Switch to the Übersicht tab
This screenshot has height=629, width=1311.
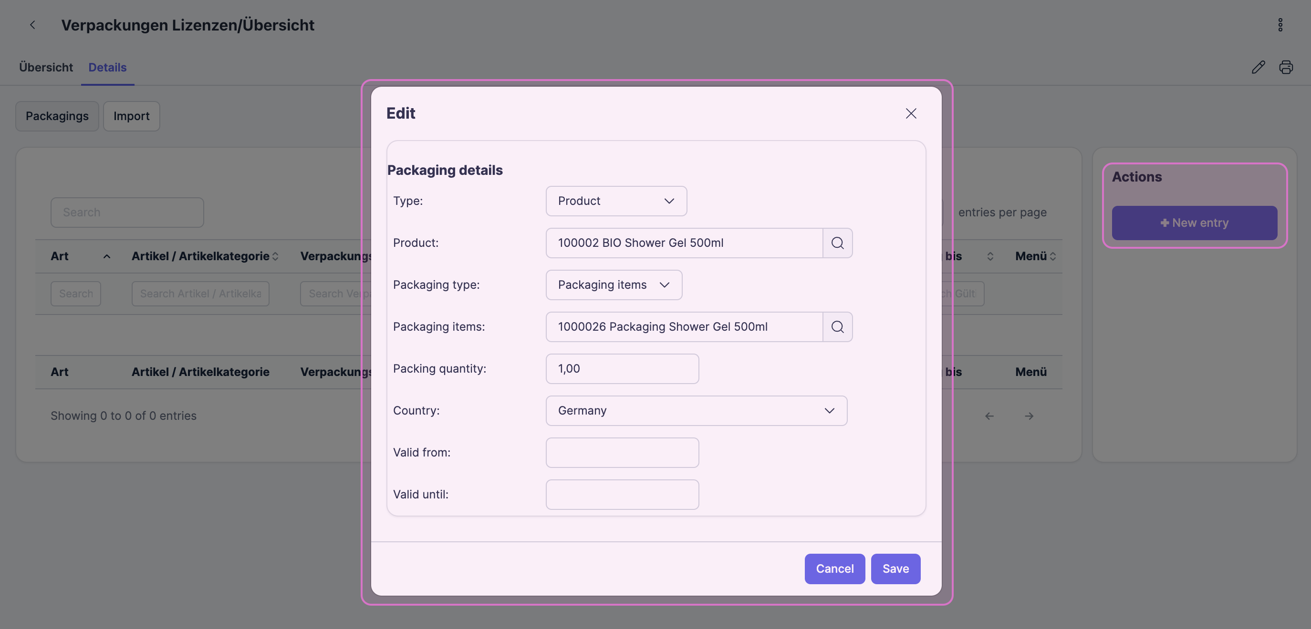point(46,67)
